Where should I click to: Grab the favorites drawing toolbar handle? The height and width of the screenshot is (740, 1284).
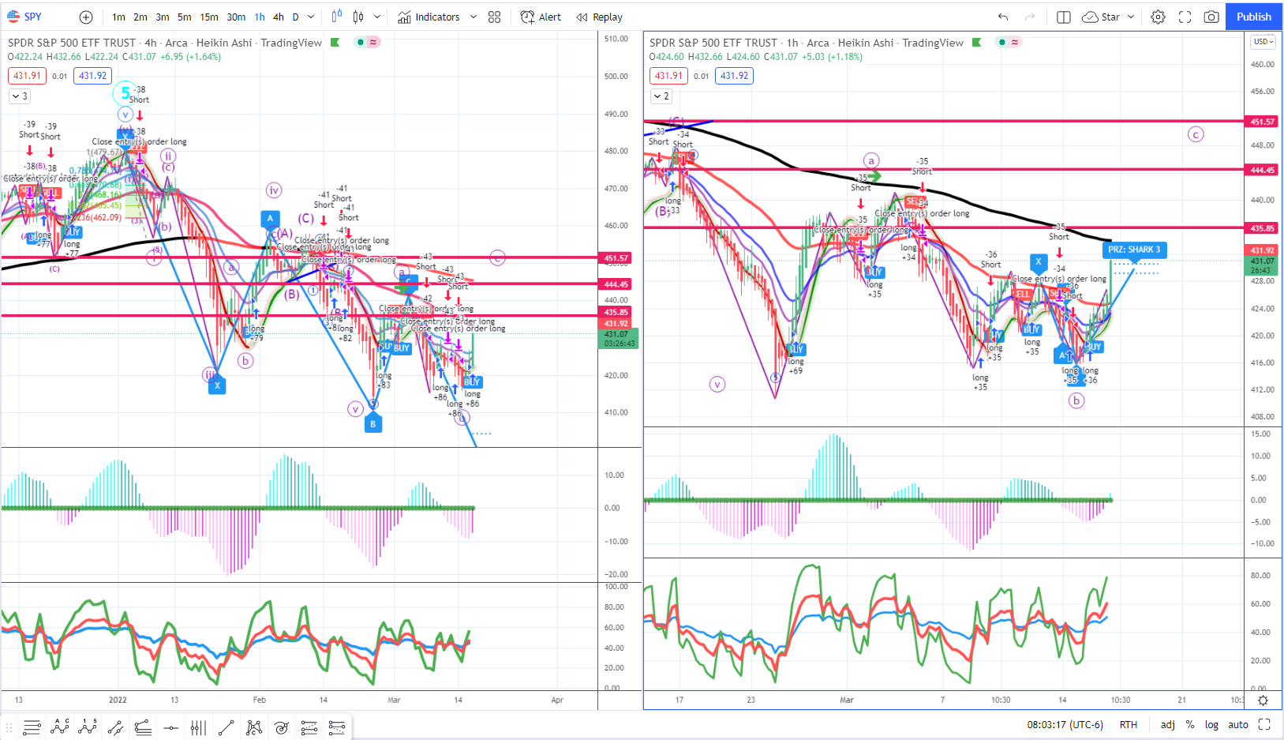[9, 727]
